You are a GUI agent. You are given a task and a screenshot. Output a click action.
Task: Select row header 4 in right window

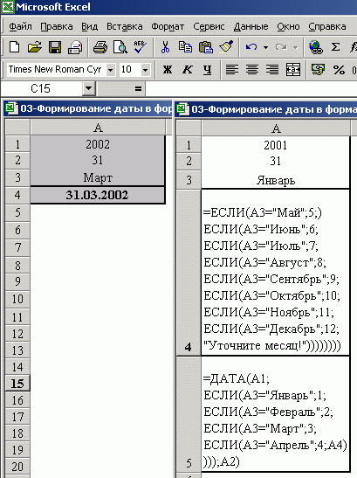click(x=189, y=273)
